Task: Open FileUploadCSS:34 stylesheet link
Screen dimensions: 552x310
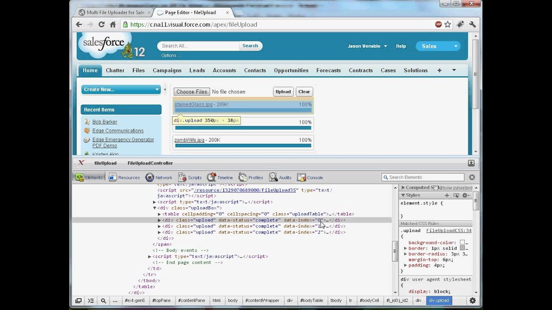Action: tap(449, 231)
